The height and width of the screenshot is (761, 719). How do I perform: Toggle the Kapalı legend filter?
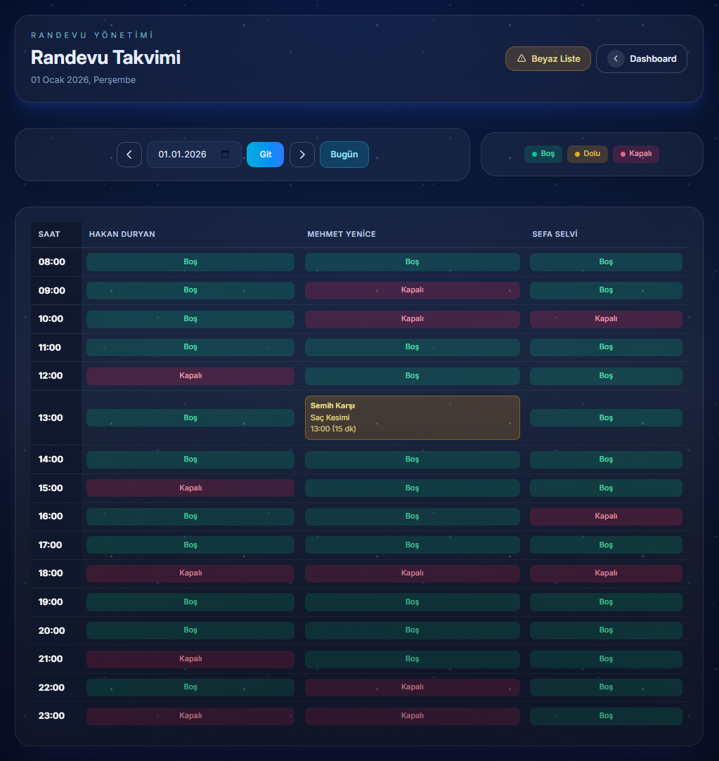tap(635, 153)
